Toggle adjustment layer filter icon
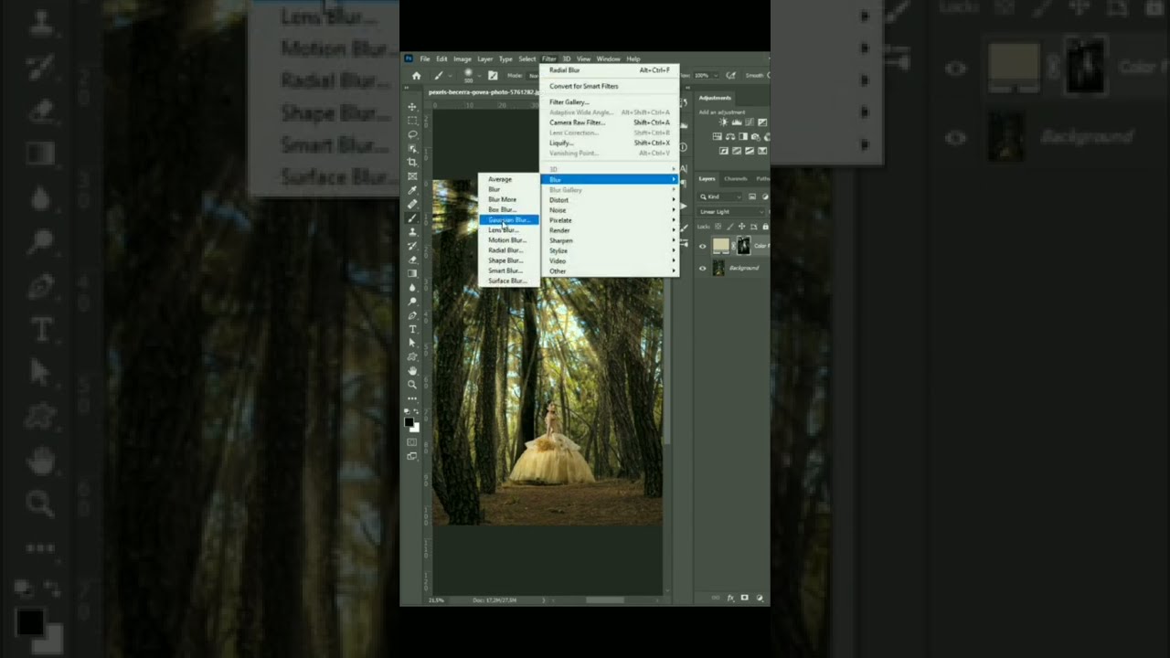 (765, 196)
